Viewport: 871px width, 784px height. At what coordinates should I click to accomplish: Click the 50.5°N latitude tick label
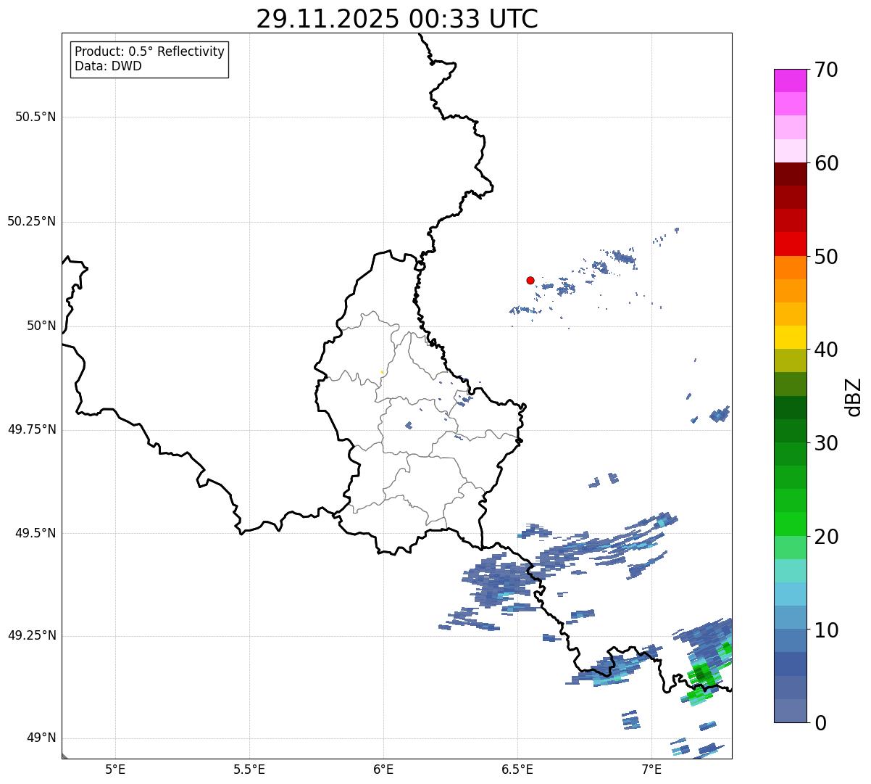[x=35, y=117]
